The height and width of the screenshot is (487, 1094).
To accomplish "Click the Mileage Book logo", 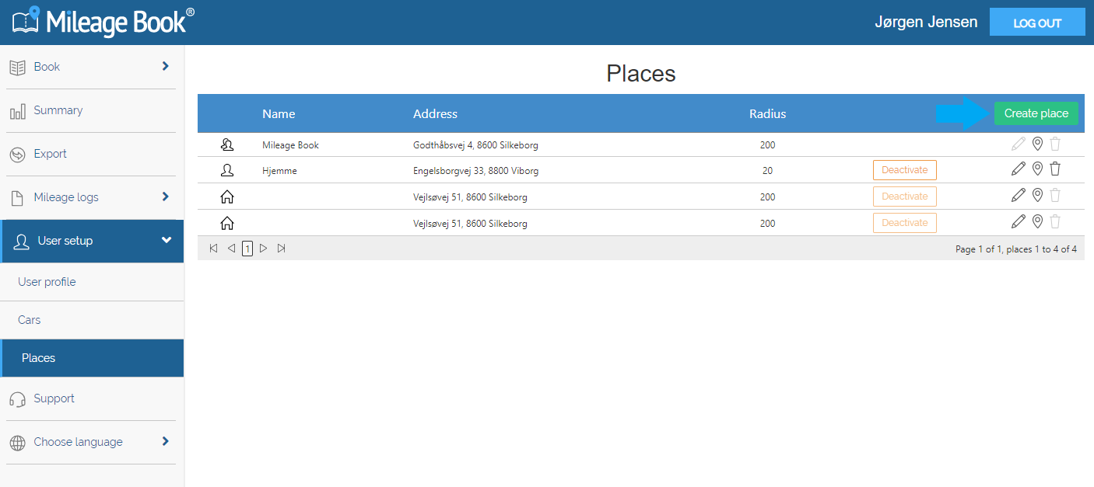I will pos(103,21).
